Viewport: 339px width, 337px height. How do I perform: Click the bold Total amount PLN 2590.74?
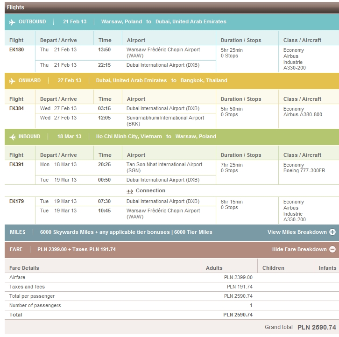click(238, 315)
